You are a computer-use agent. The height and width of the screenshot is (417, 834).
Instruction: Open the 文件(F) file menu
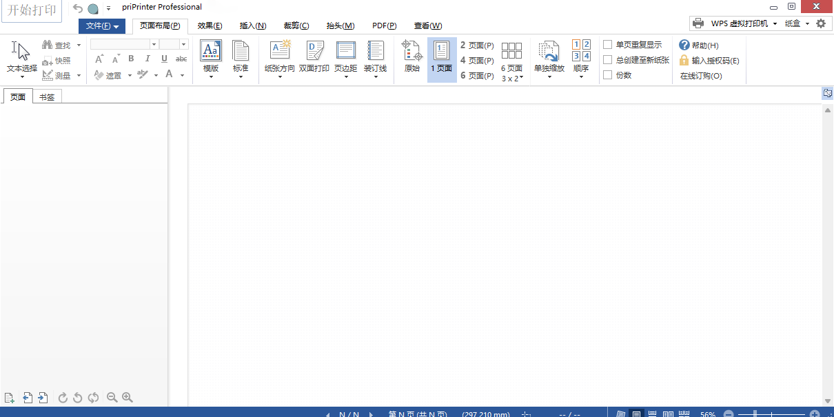point(102,26)
